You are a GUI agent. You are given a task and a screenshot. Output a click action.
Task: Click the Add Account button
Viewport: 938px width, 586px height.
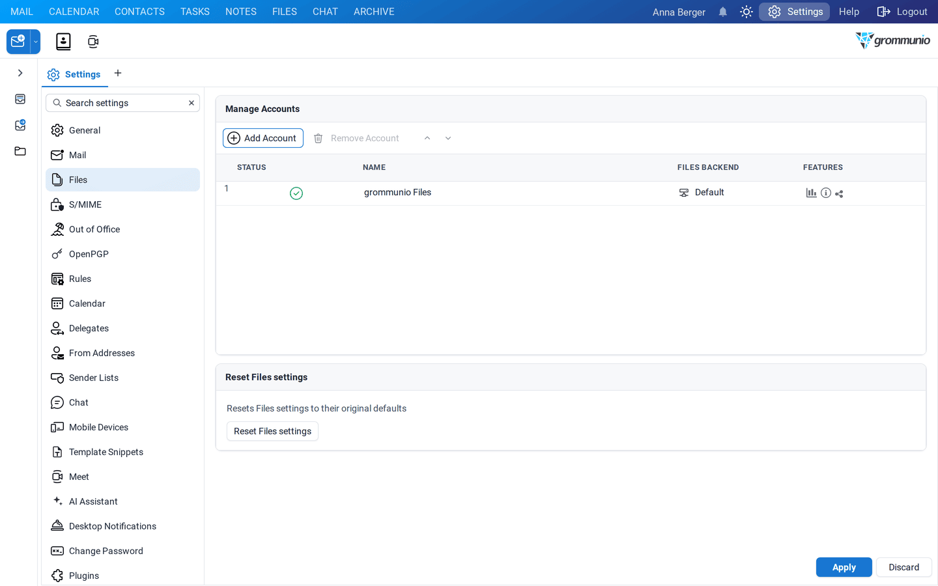coord(263,138)
